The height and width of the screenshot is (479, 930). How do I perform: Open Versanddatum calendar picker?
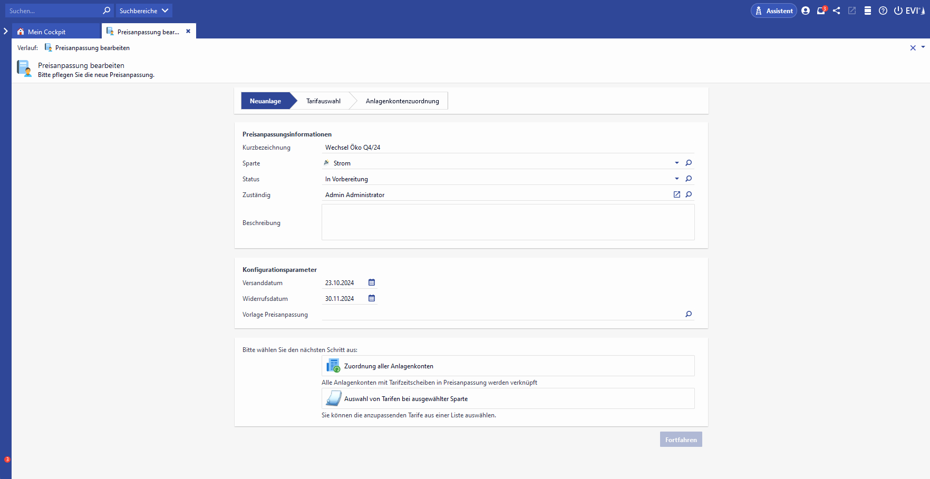click(372, 282)
